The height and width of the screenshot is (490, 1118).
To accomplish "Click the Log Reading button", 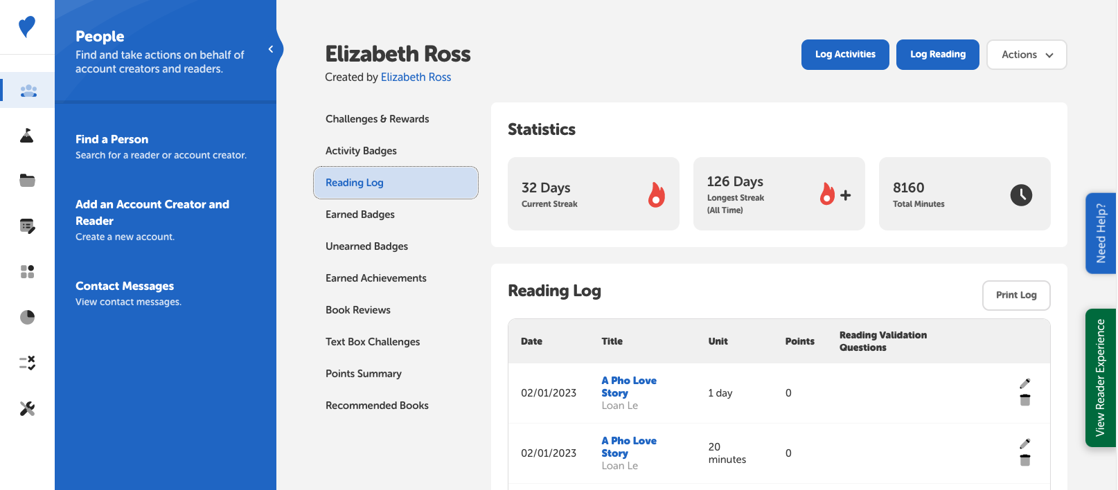I will click(x=938, y=55).
